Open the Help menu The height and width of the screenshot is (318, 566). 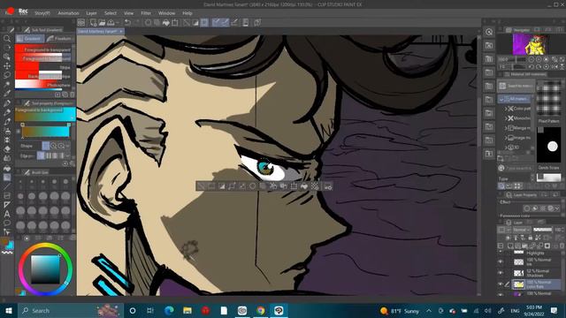point(187,13)
